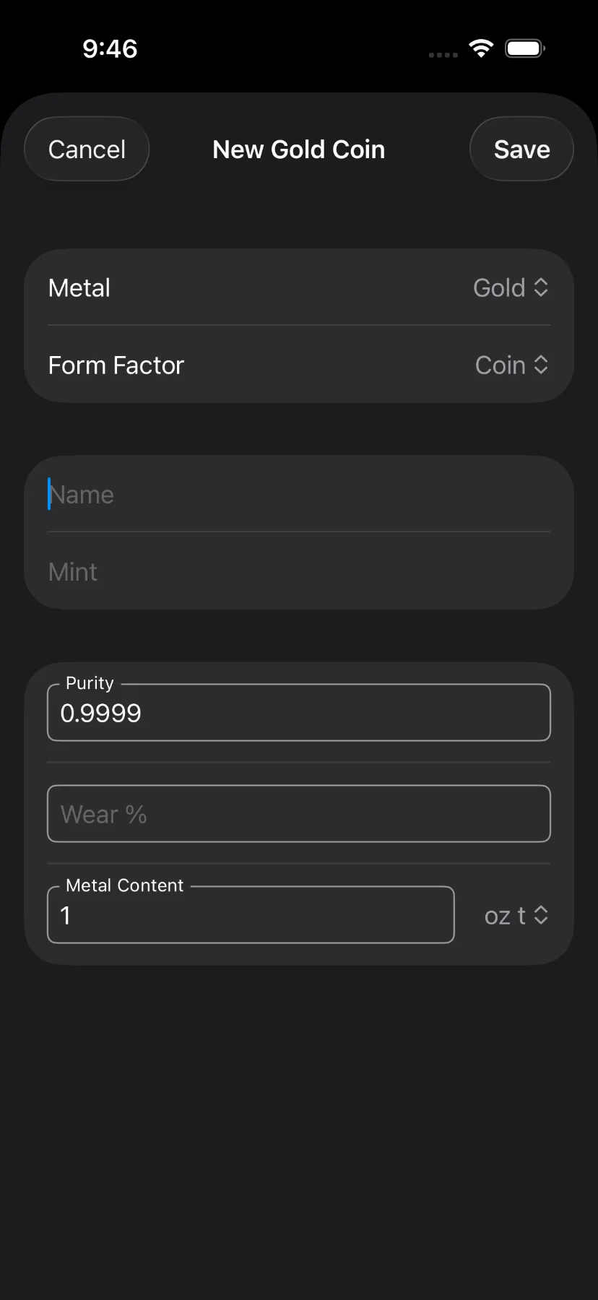Tap the Form Factor chevron icon
Screen dimensions: 598x1300
pos(541,365)
